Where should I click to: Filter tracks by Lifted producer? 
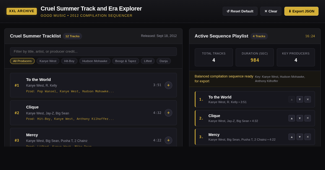[148, 61]
